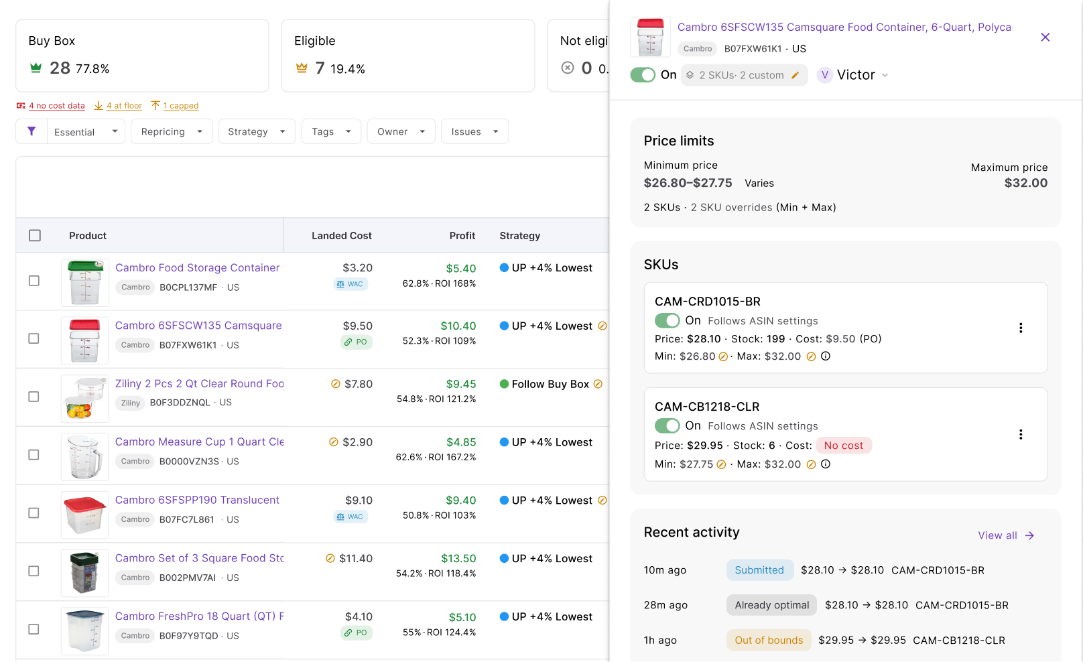Toggle the CAM-CRD1015-BR SKU switch
Image resolution: width=1083 pixels, height=662 pixels.
[x=667, y=321]
